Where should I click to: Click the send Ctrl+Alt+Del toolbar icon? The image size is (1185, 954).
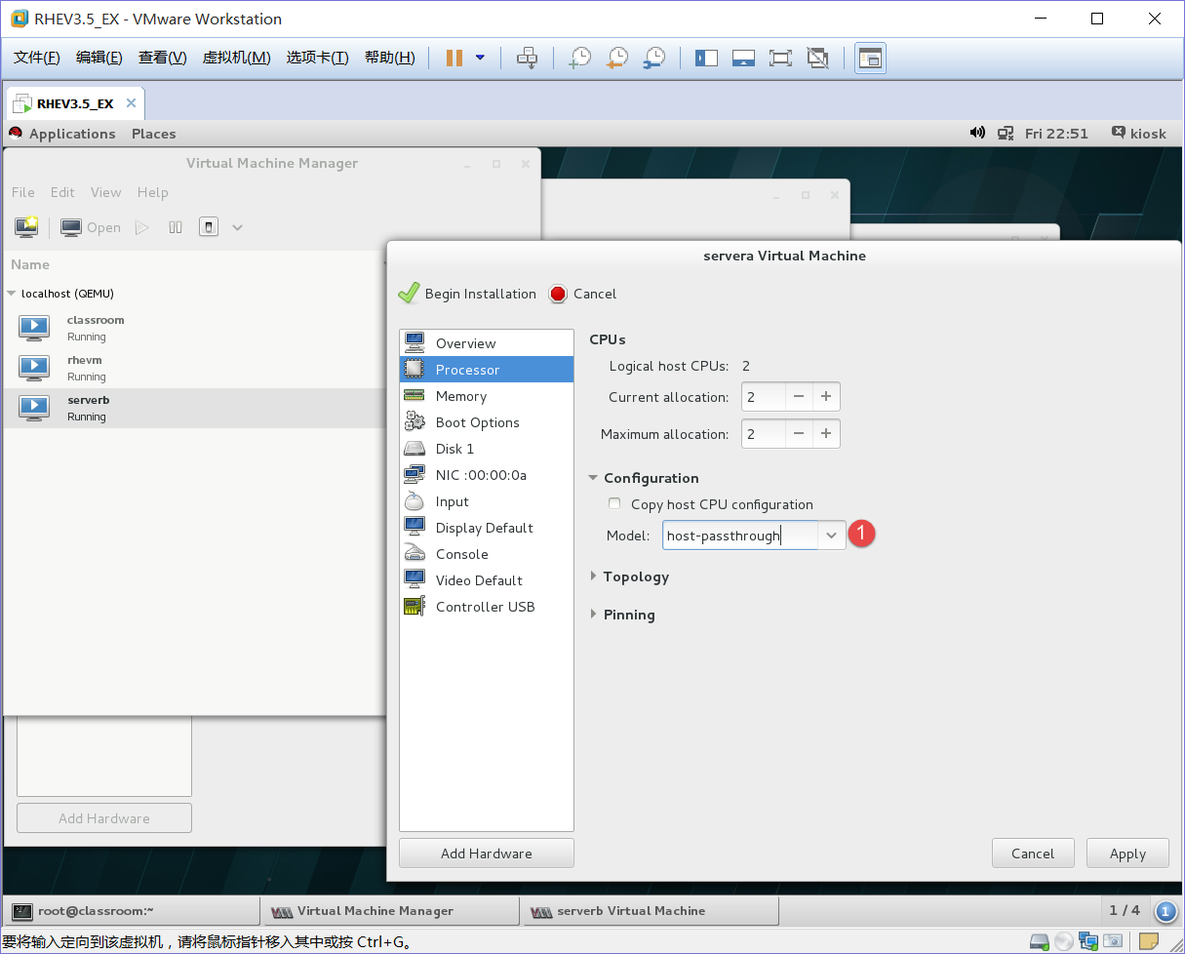(528, 58)
